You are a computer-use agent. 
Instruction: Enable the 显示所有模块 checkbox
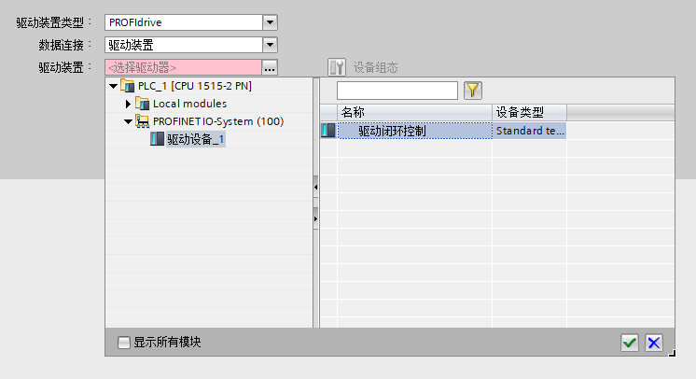click(124, 343)
